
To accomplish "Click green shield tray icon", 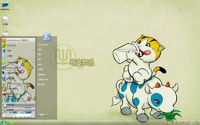I will pyautogui.click(x=170, y=122).
